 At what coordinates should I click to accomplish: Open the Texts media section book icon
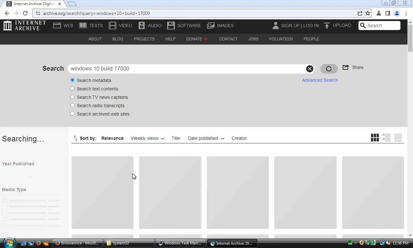pyautogui.click(x=83, y=26)
